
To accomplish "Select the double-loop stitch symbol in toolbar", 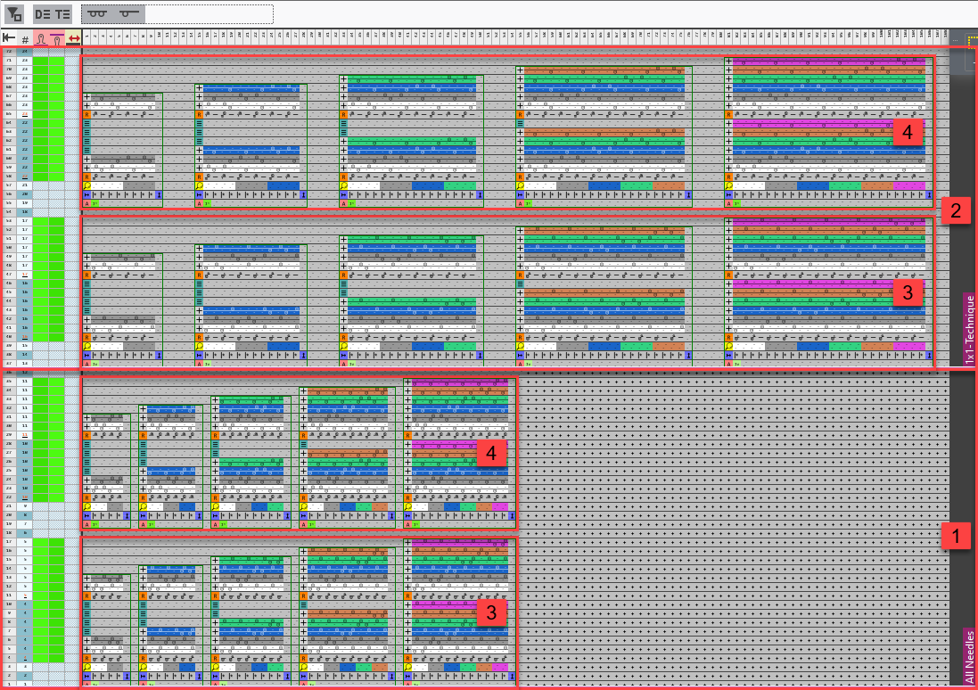I will tap(99, 13).
